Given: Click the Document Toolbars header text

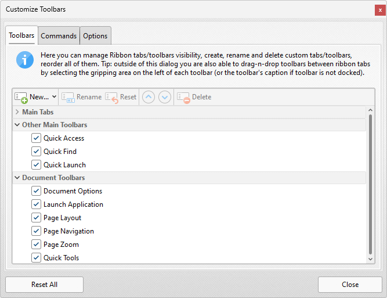Looking at the screenshot, I should point(53,178).
